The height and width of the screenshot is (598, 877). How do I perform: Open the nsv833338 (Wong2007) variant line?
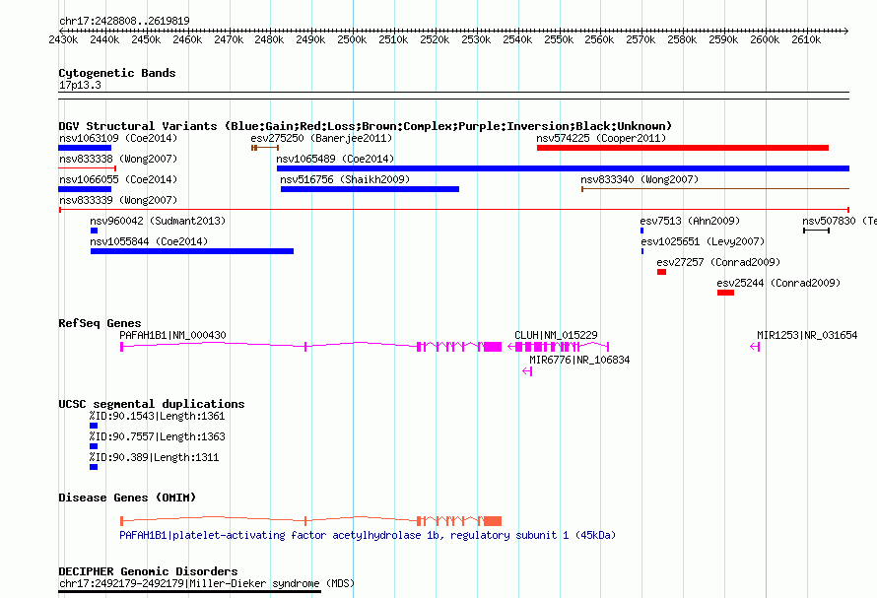tap(88, 168)
